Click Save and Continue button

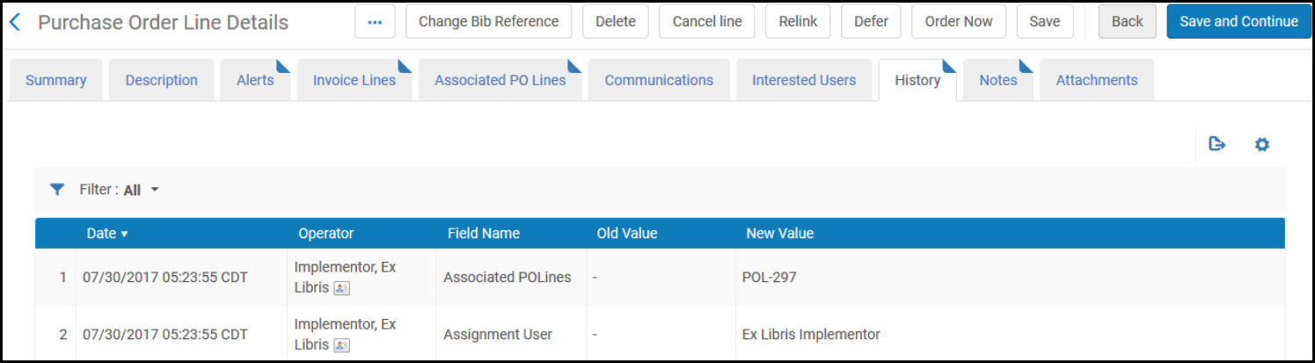coord(1239,22)
